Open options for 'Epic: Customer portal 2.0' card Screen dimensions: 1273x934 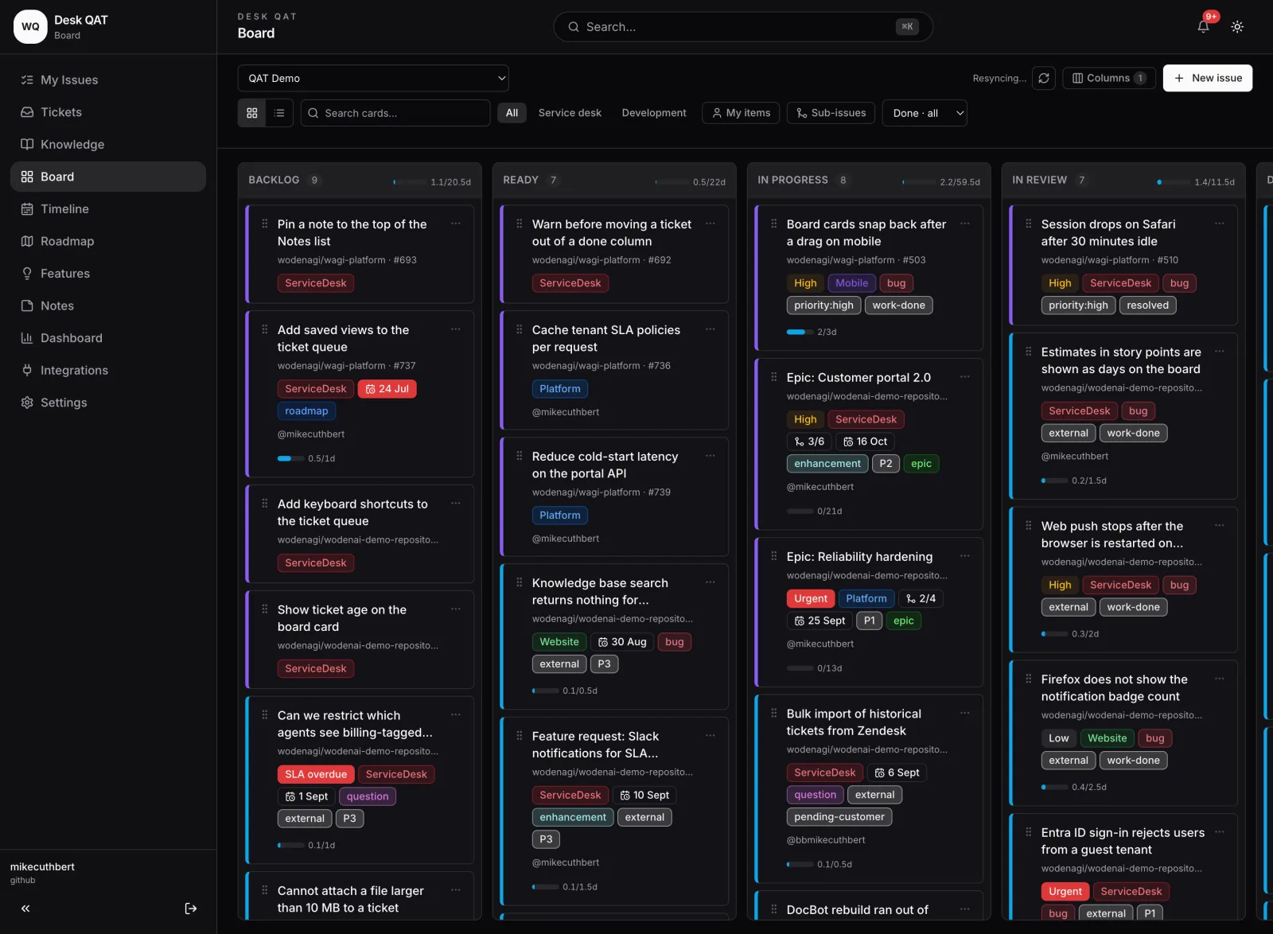pyautogui.click(x=965, y=376)
